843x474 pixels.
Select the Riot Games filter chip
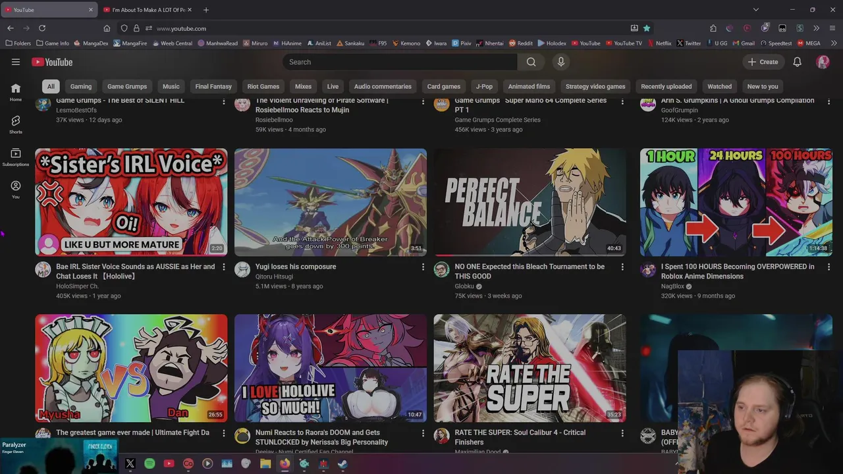point(263,86)
